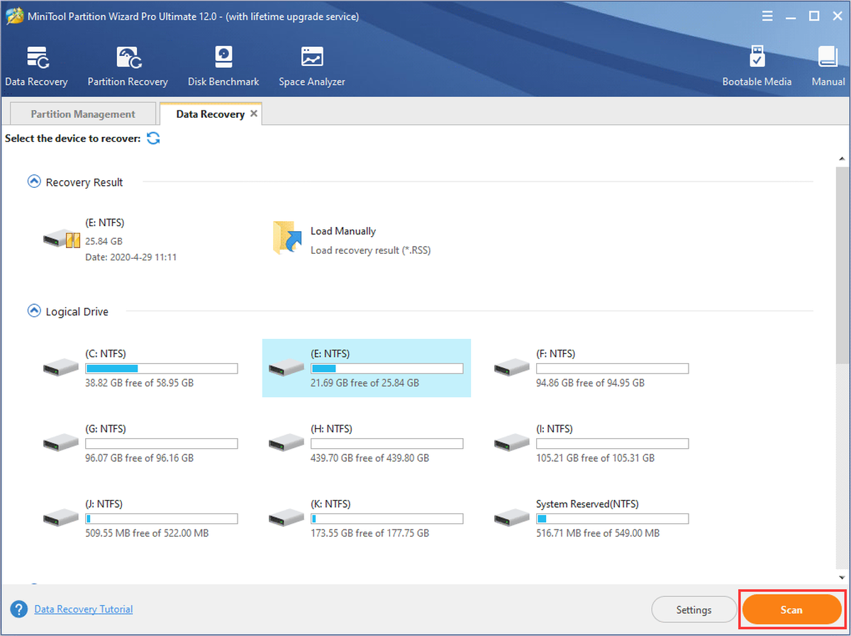
Task: Click the vertical scrollbar of the drive list
Action: (x=842, y=266)
